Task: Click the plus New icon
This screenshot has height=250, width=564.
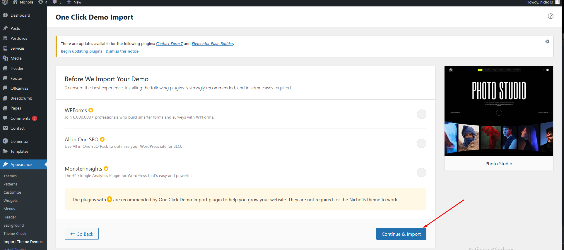Action: point(69,2)
